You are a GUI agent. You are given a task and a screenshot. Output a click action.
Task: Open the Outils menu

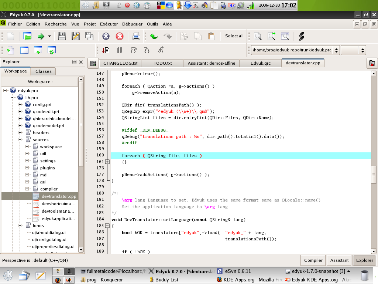click(x=152, y=24)
